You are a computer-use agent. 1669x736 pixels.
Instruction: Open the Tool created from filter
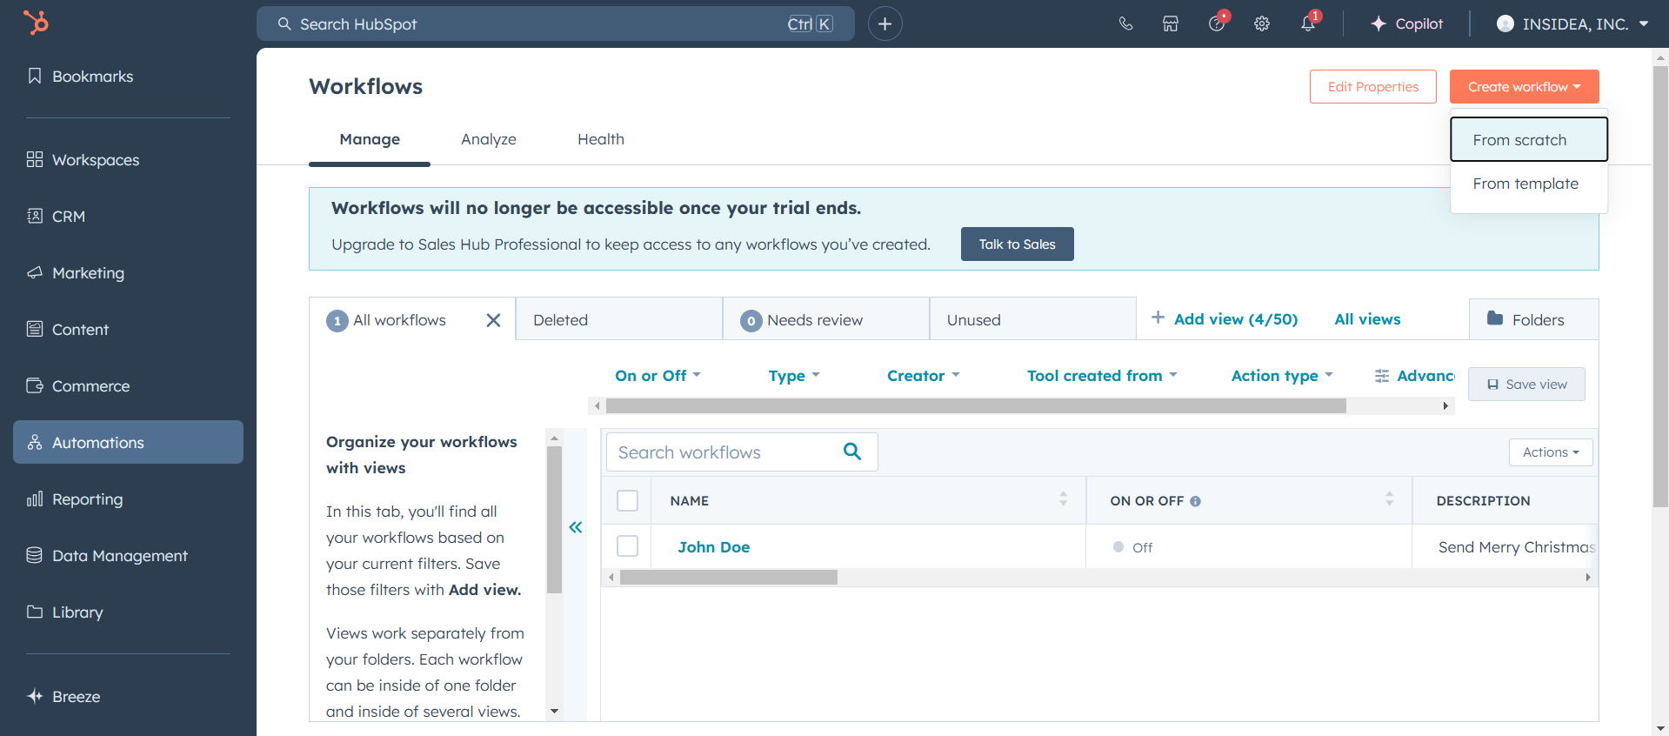pyautogui.click(x=1102, y=376)
